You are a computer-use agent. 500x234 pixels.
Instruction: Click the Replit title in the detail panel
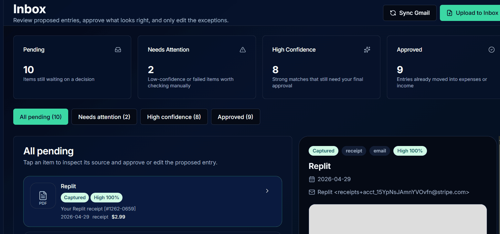point(320,166)
